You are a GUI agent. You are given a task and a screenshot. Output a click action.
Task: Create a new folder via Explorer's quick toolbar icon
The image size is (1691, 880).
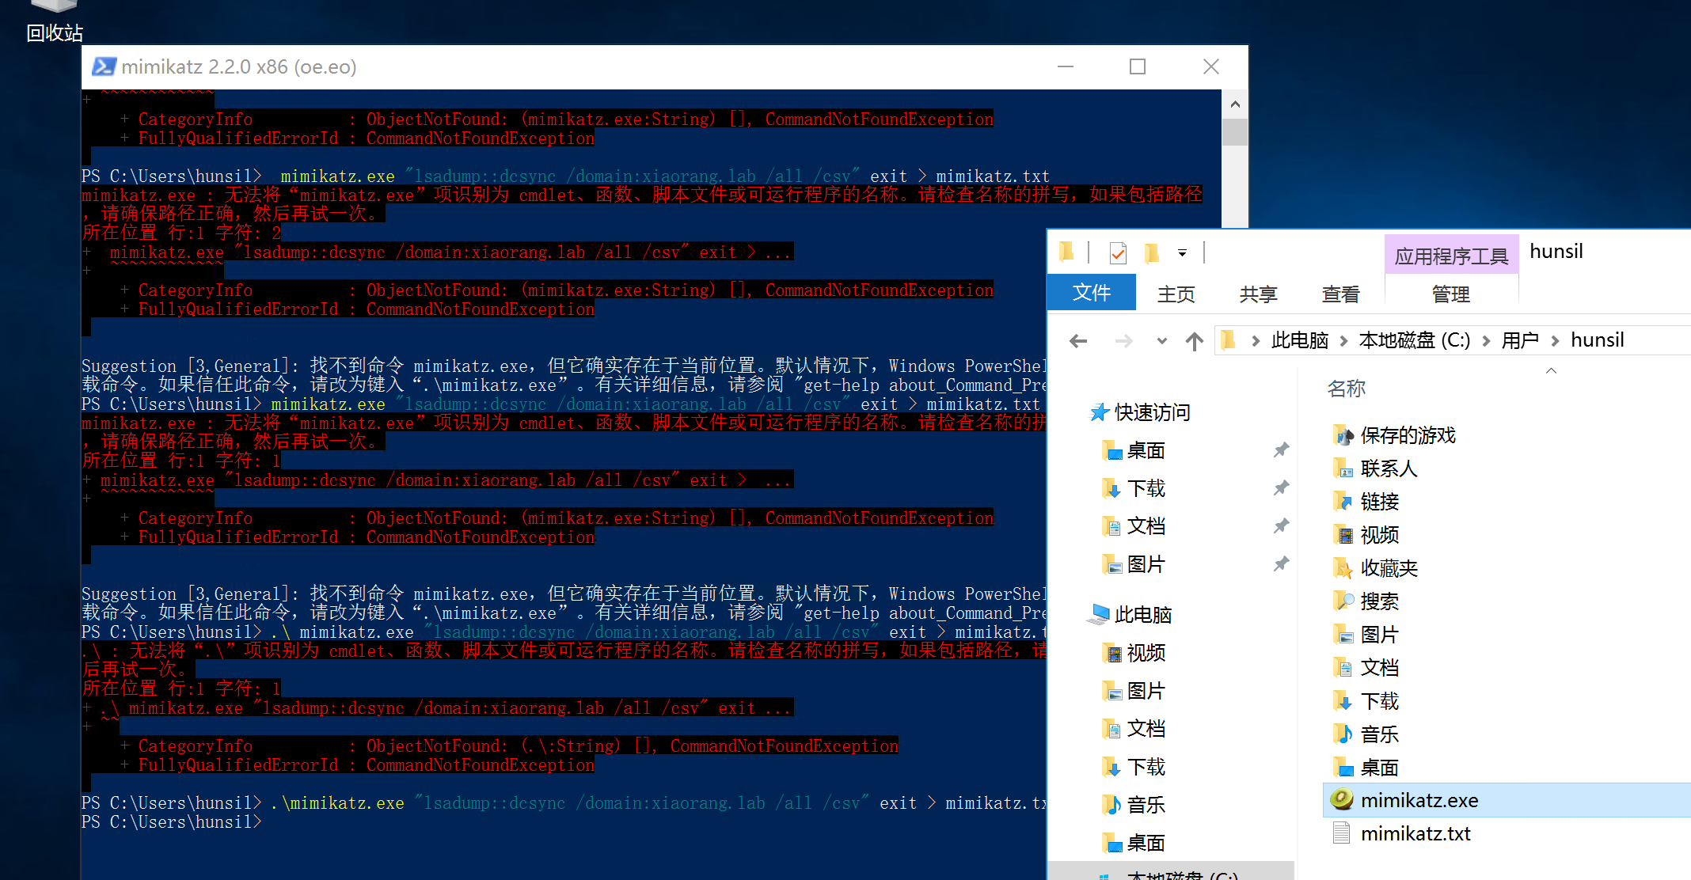tap(1152, 253)
